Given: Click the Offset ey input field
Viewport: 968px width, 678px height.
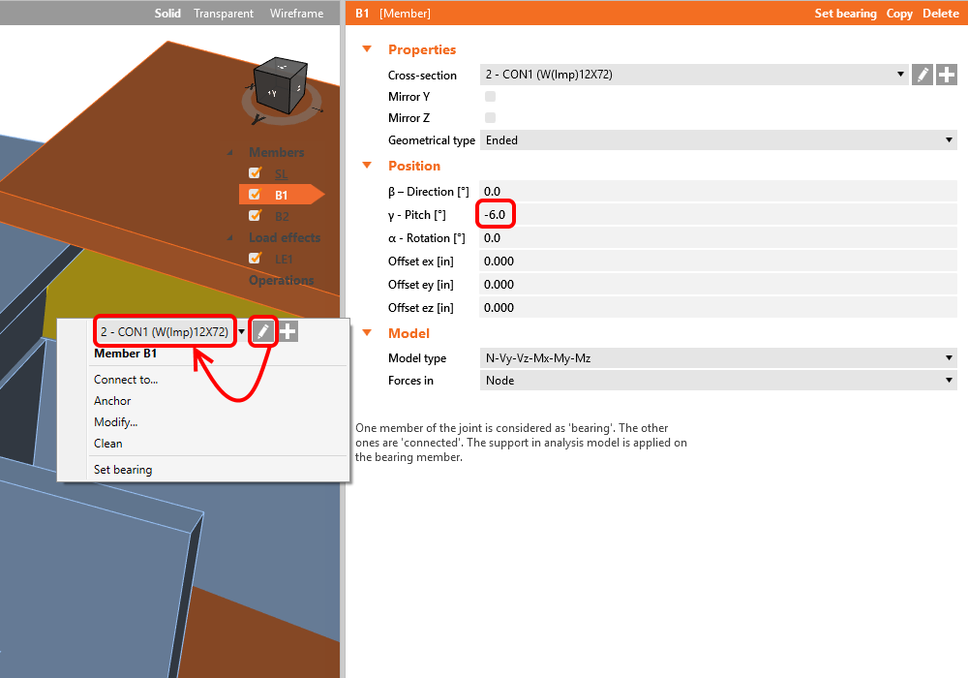Looking at the screenshot, I should 718,285.
